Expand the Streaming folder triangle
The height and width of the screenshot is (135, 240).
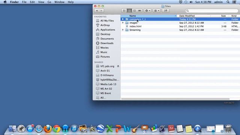pyautogui.click(x=123, y=30)
